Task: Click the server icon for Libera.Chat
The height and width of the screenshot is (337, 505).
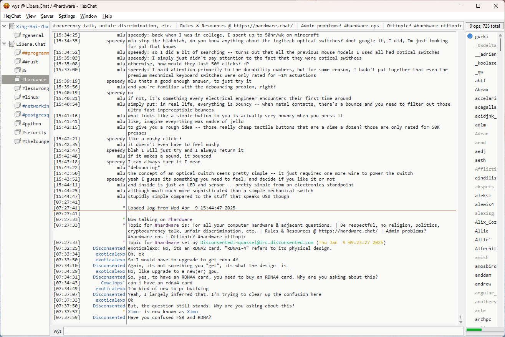Action: pos(12,44)
